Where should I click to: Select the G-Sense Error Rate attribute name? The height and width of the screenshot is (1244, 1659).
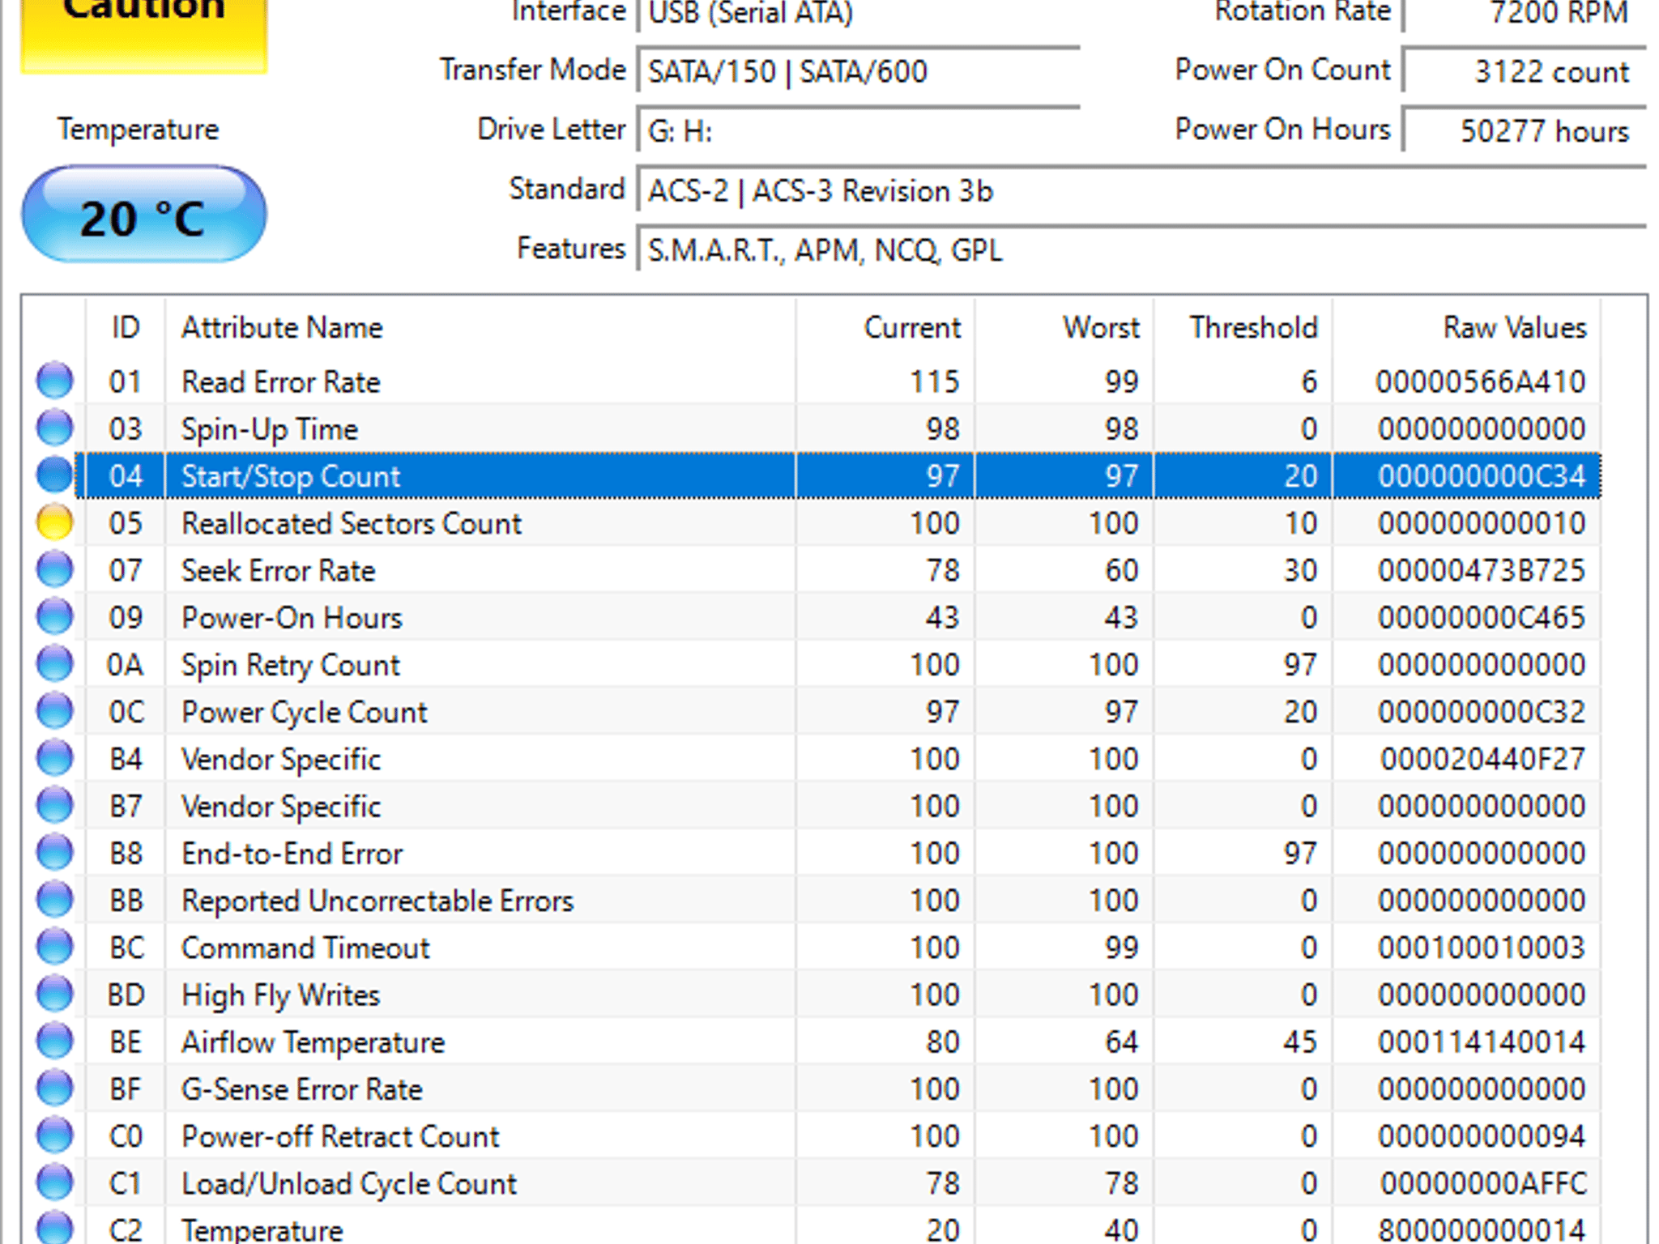point(302,1089)
